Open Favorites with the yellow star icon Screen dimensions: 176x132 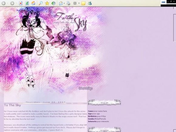pos(47,3)
